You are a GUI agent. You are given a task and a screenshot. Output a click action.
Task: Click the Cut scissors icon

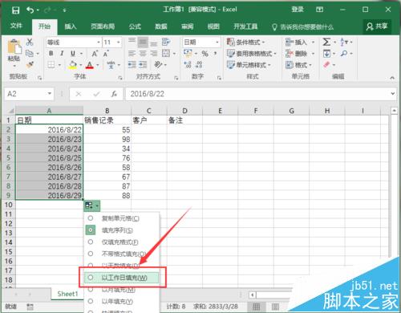click(30, 42)
